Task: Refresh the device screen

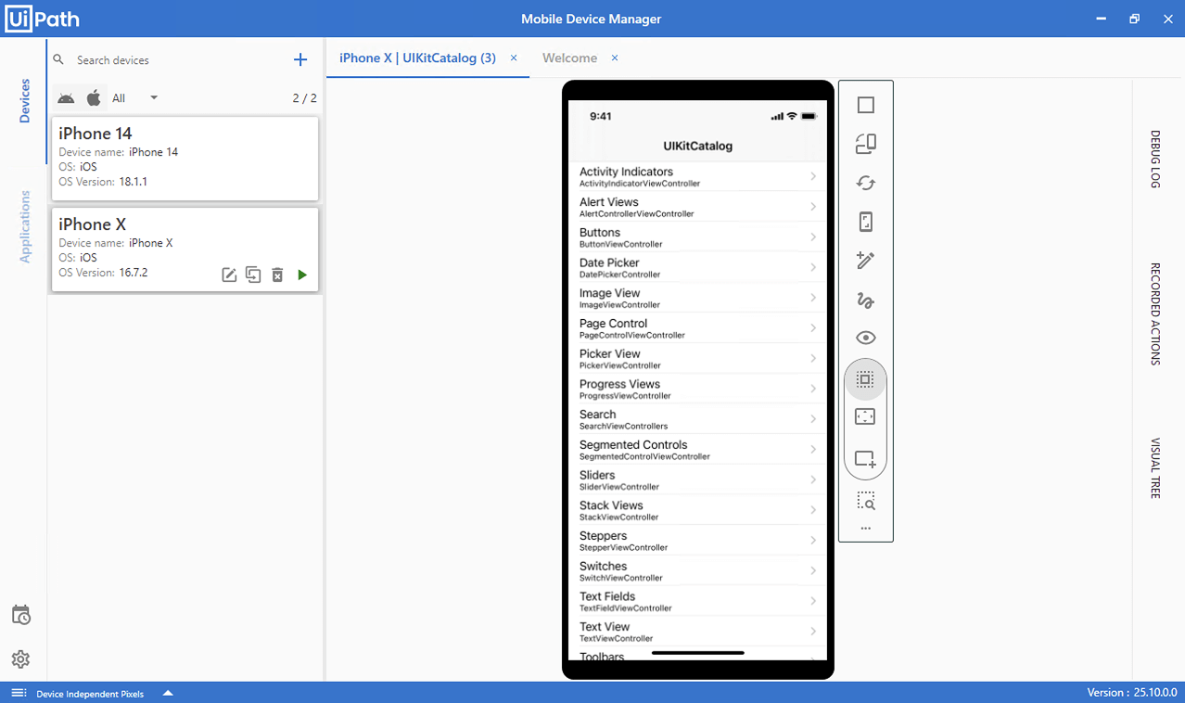Action: [865, 183]
